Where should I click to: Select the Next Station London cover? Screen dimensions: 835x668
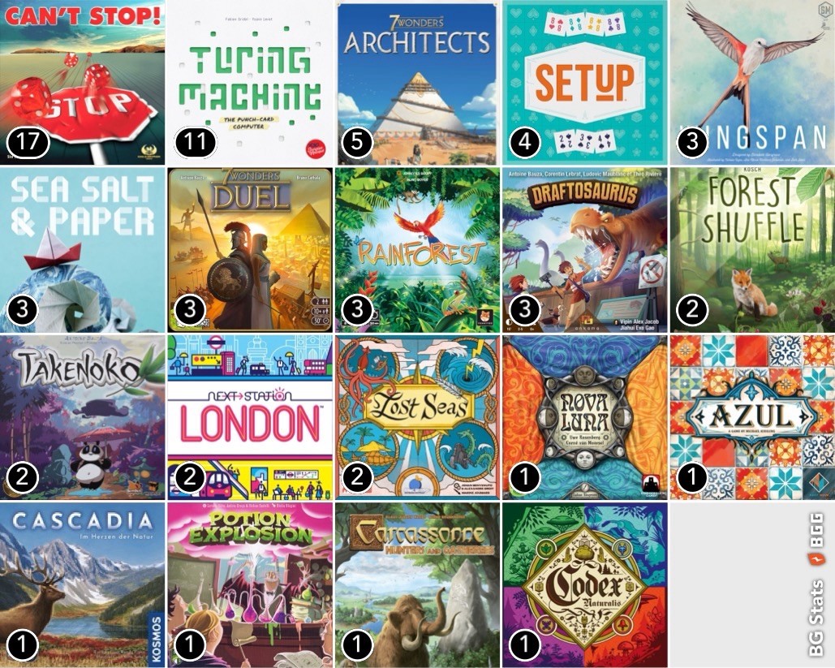[x=250, y=417]
